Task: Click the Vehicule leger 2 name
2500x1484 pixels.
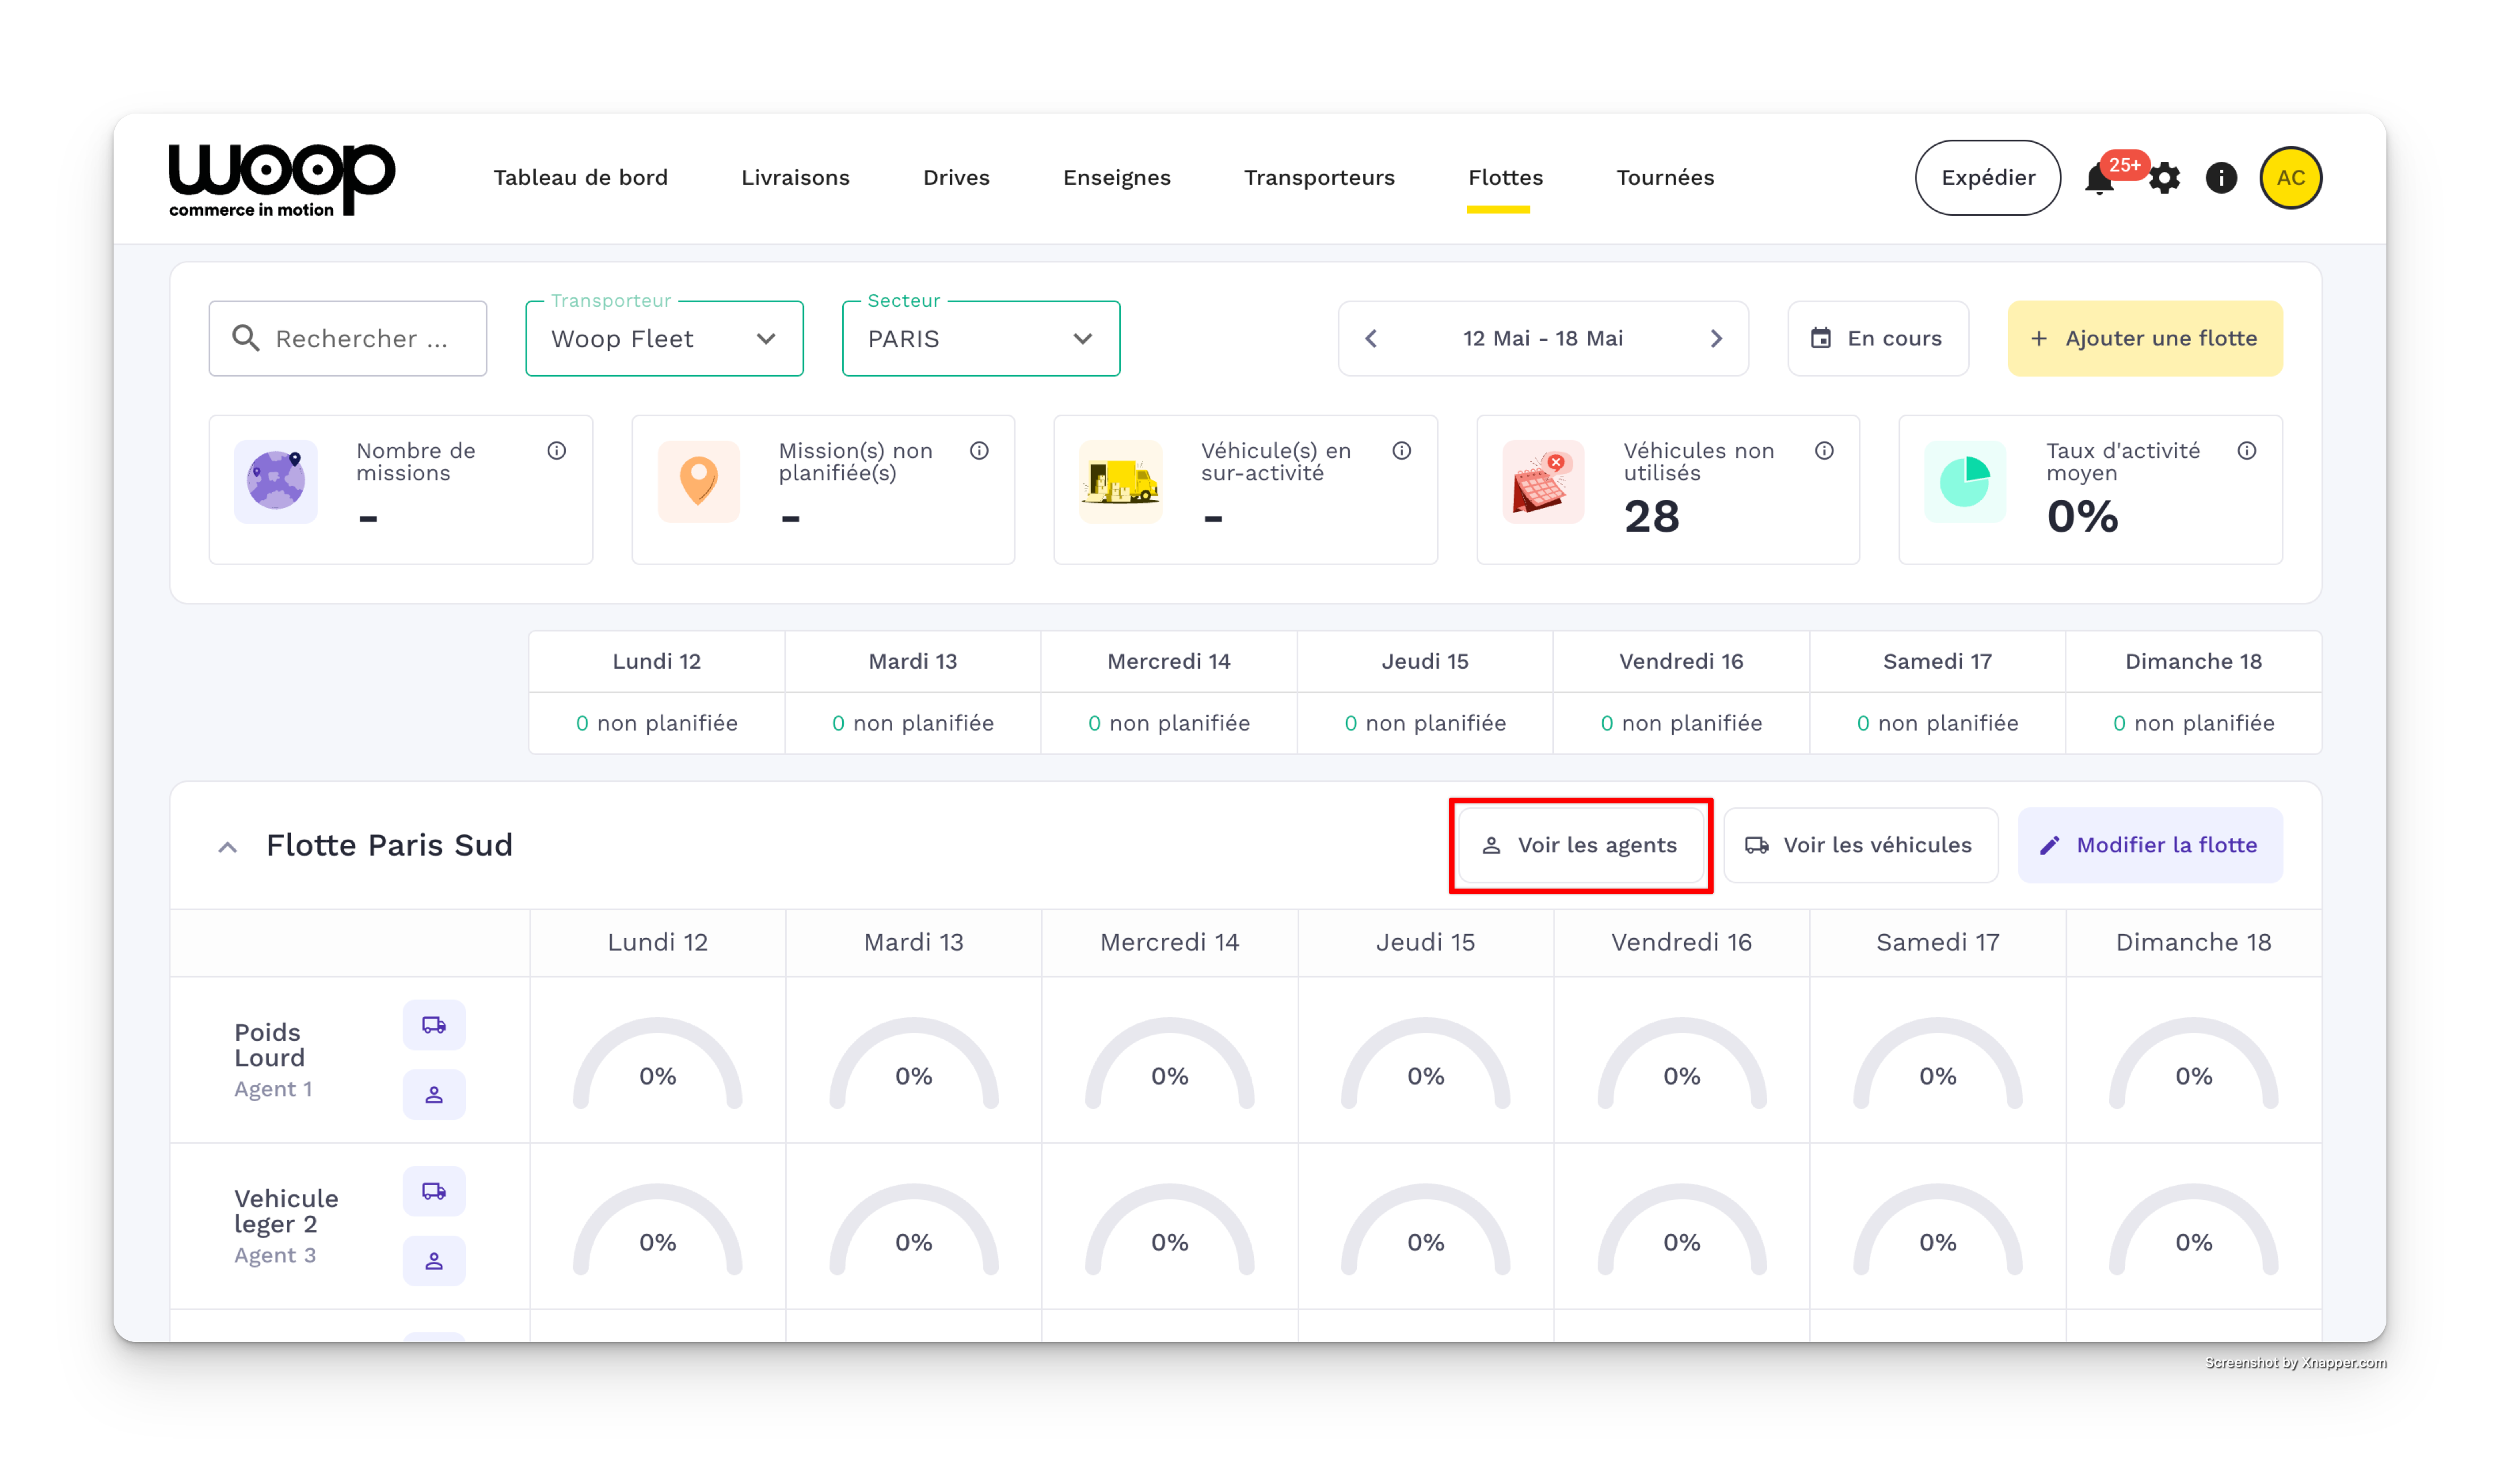Action: (x=286, y=1211)
